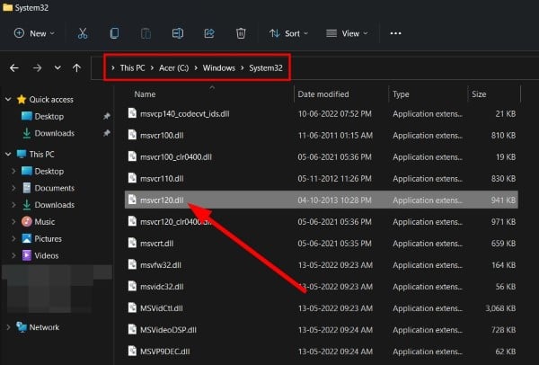Open the Sort options dropdown
The image size is (539, 365).
tap(288, 33)
